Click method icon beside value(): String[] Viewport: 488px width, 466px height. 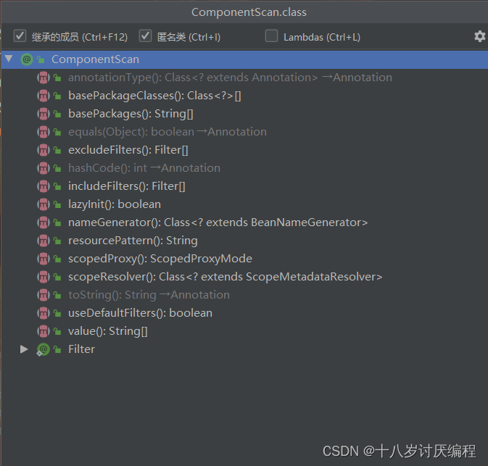point(44,331)
